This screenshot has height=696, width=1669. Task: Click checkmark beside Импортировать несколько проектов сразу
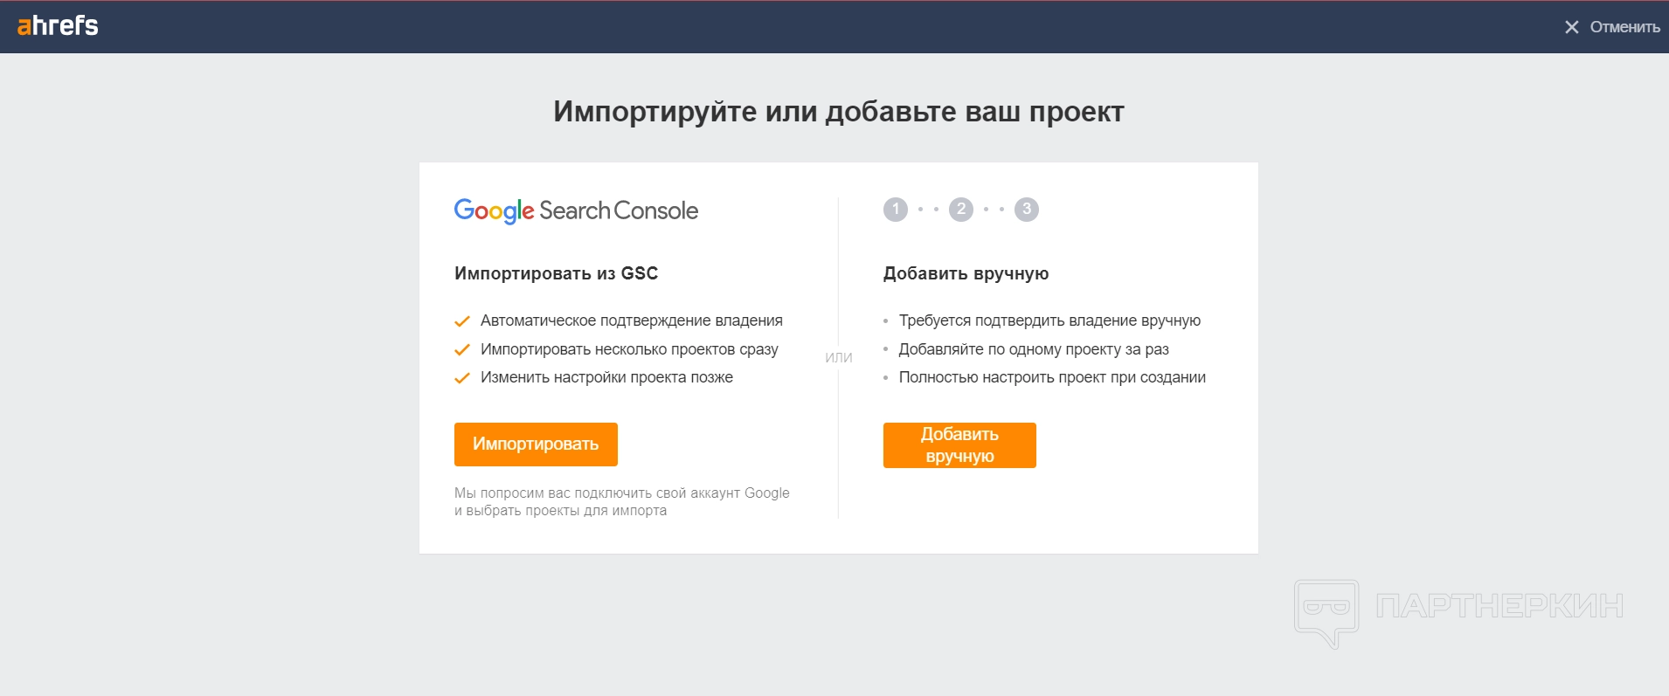tap(462, 350)
